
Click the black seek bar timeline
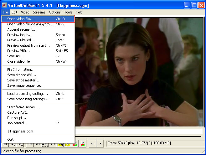coord(138,137)
